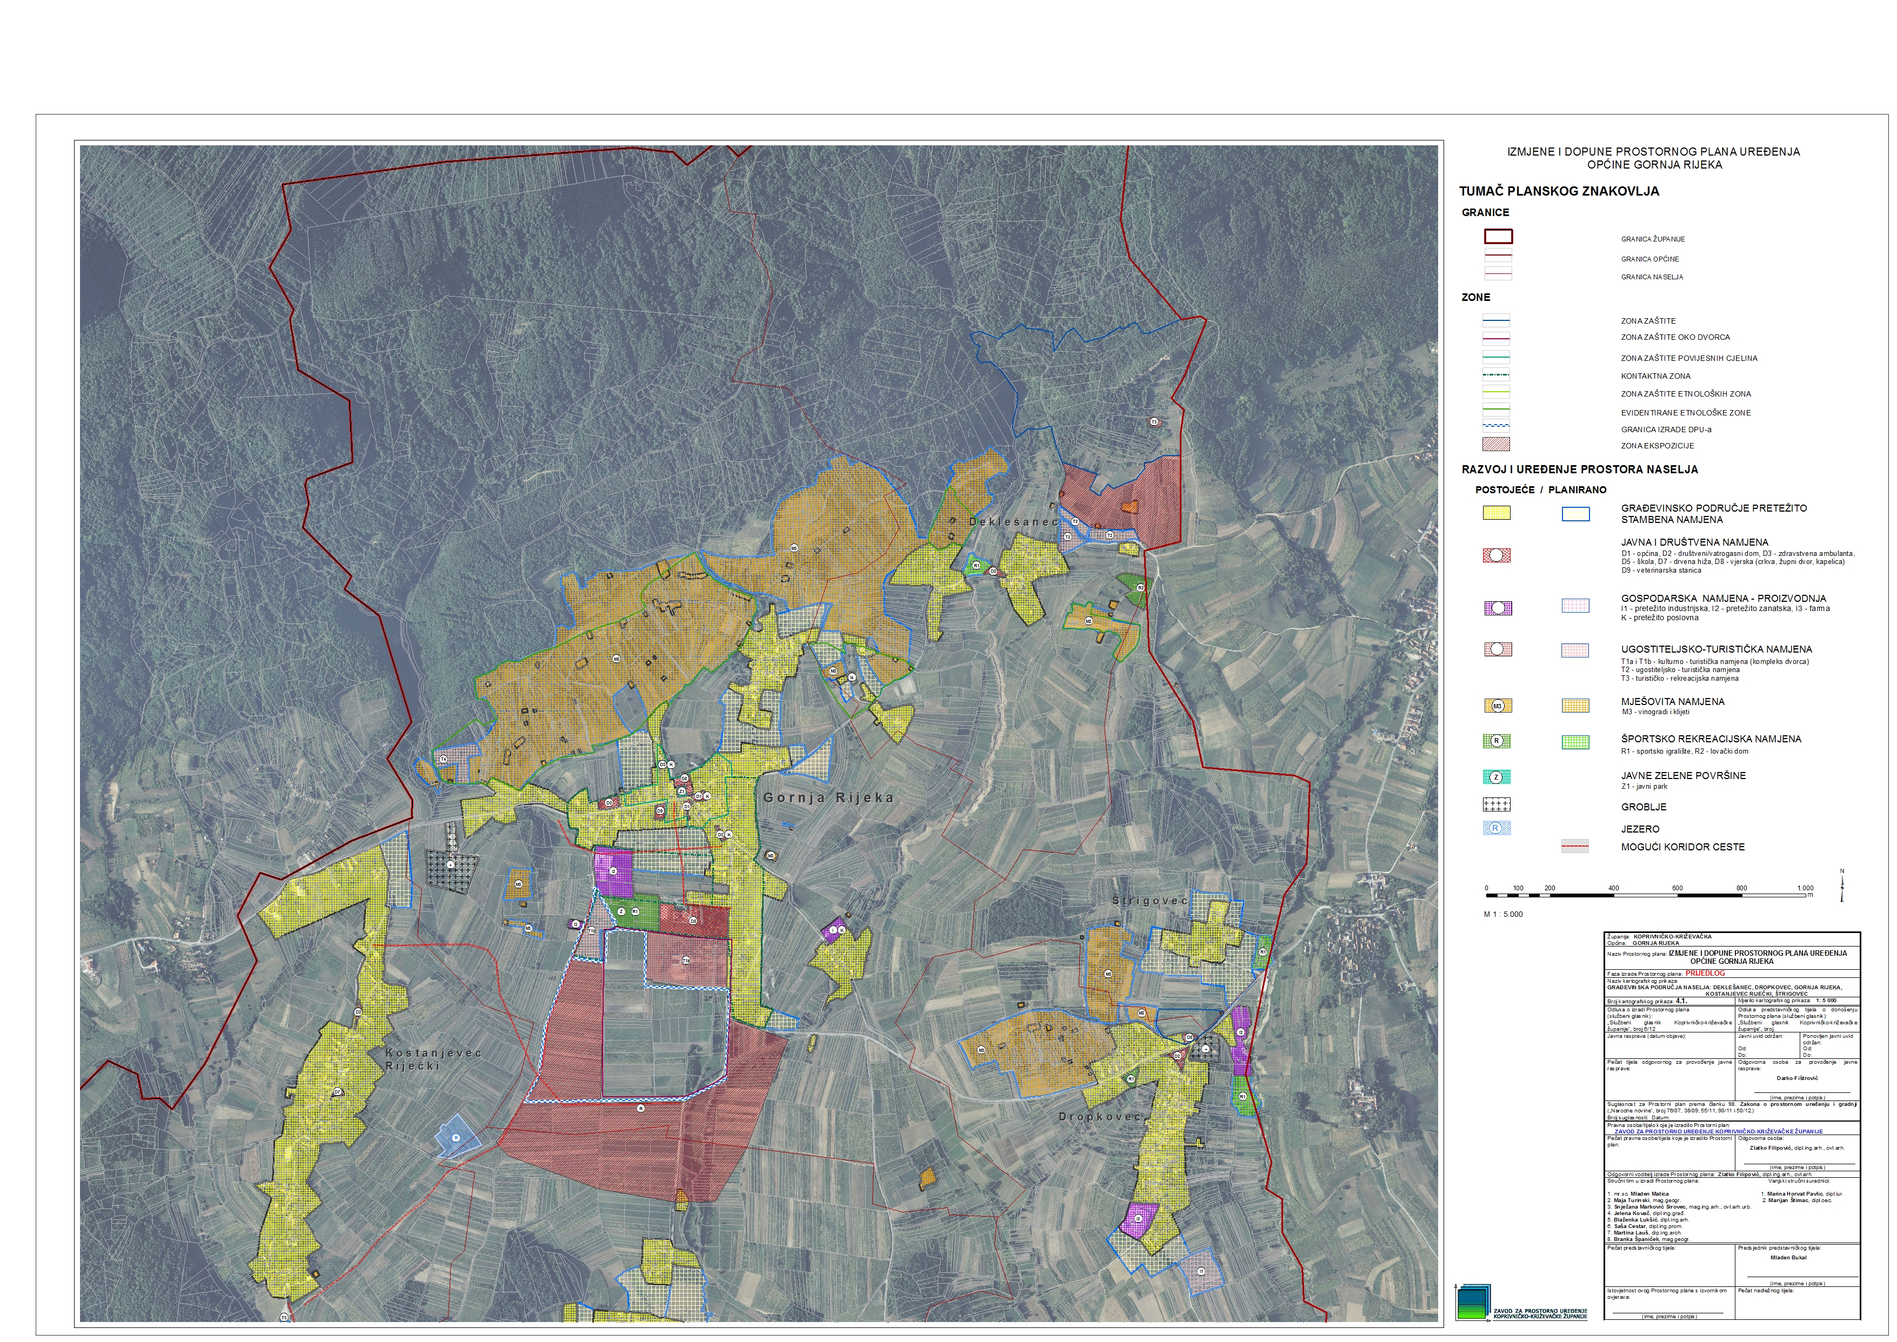Click the Granica općine legend label
This screenshot has width=1897, height=1342.
[x=1650, y=259]
